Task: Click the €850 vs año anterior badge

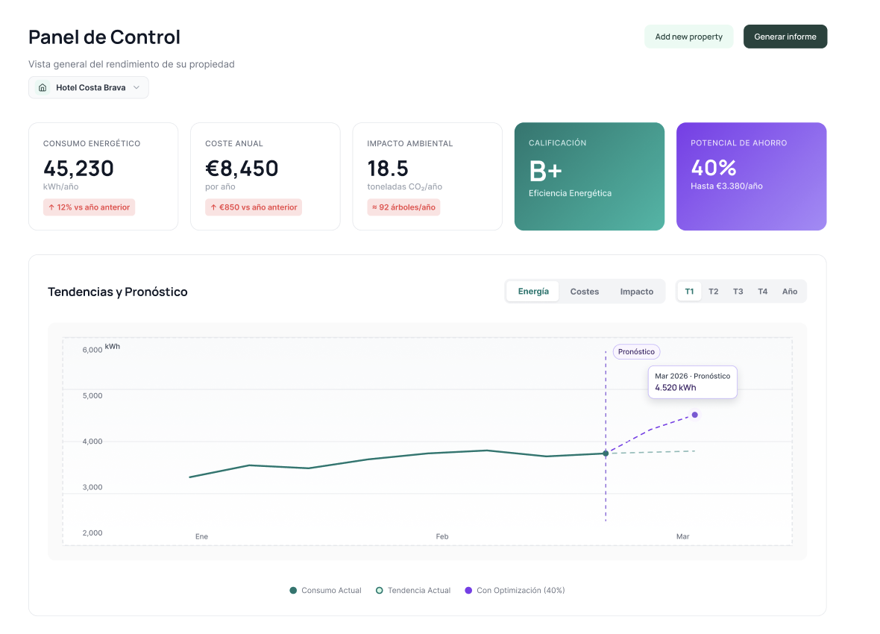Action: point(254,207)
